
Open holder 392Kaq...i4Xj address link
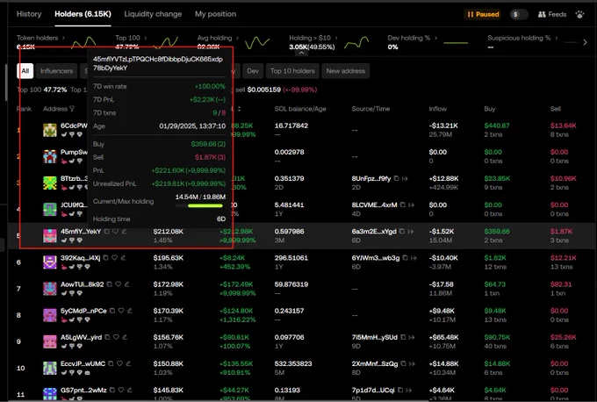[81, 258]
